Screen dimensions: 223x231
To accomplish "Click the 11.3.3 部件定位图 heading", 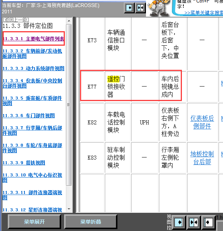I will tap(28, 26).
